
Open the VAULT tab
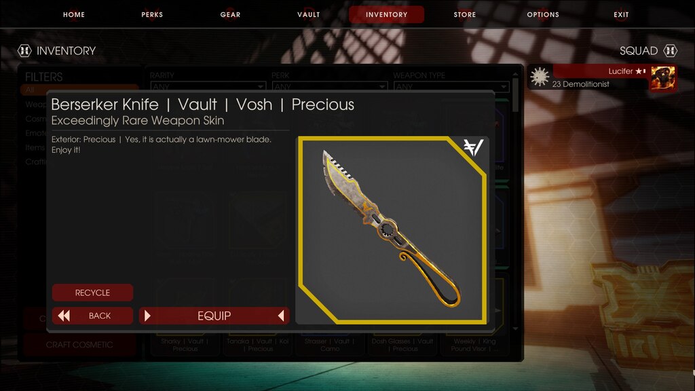click(309, 15)
